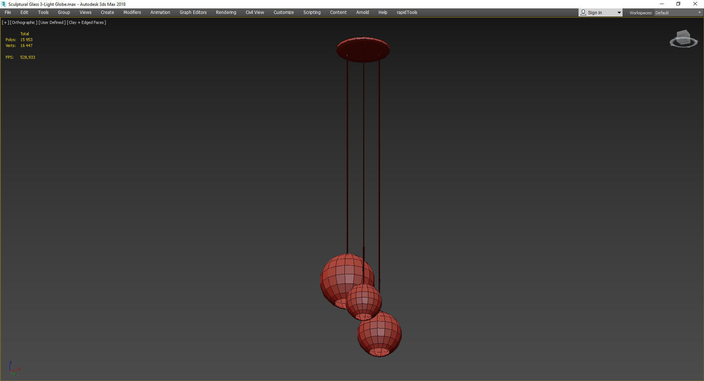Viewport: 704px width, 381px height.
Task: Click the Total statistics header text
Action: (25, 34)
